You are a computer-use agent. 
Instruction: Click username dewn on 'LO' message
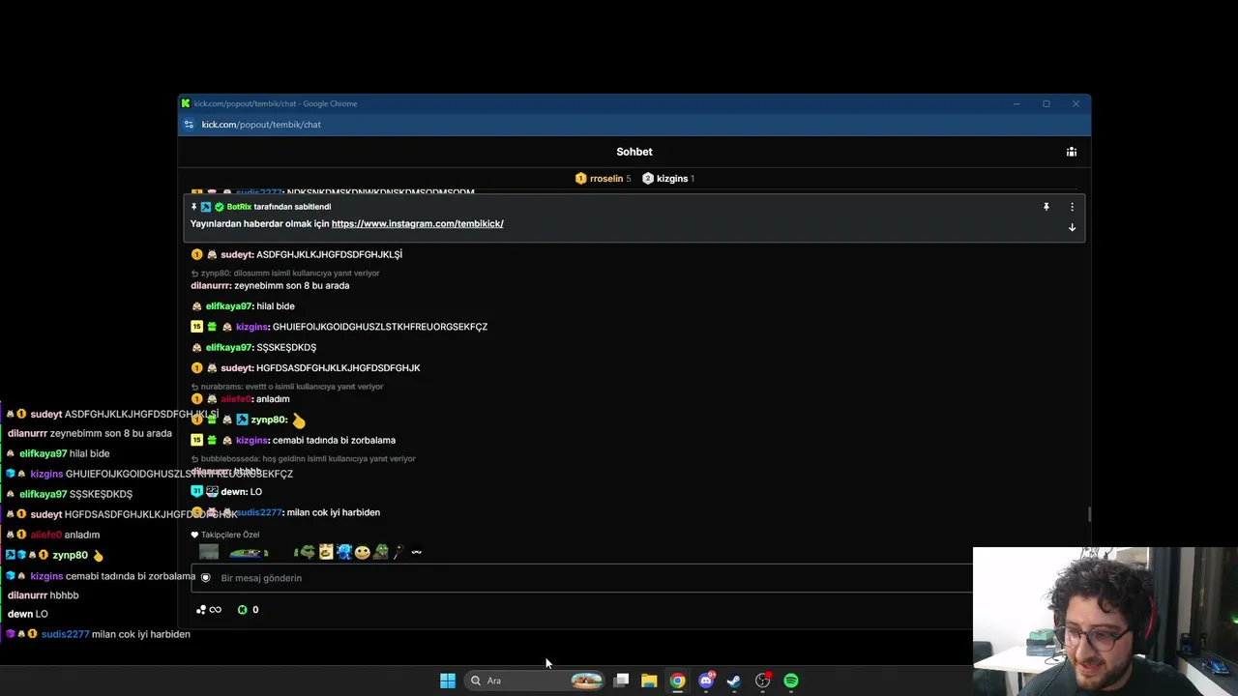pyautogui.click(x=234, y=492)
